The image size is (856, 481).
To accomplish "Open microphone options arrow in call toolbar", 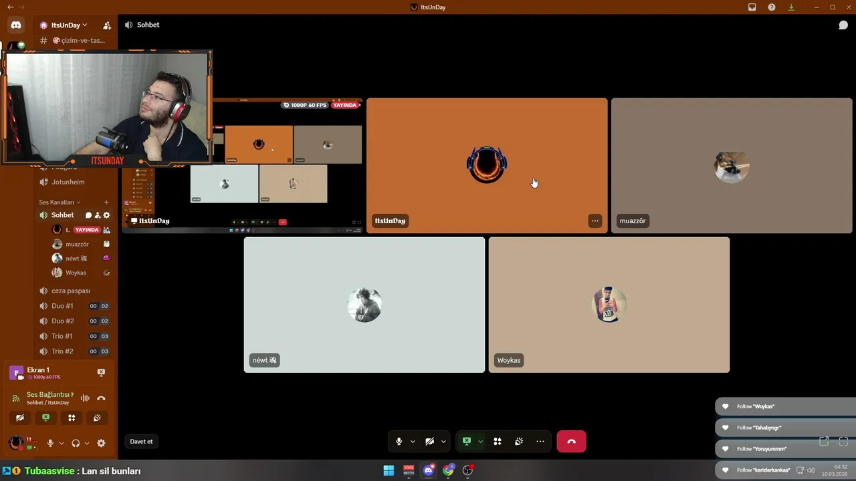I will 413,442.
